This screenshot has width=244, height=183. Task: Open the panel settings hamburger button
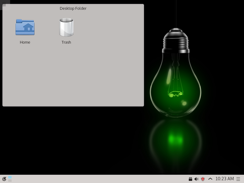click(x=238, y=179)
